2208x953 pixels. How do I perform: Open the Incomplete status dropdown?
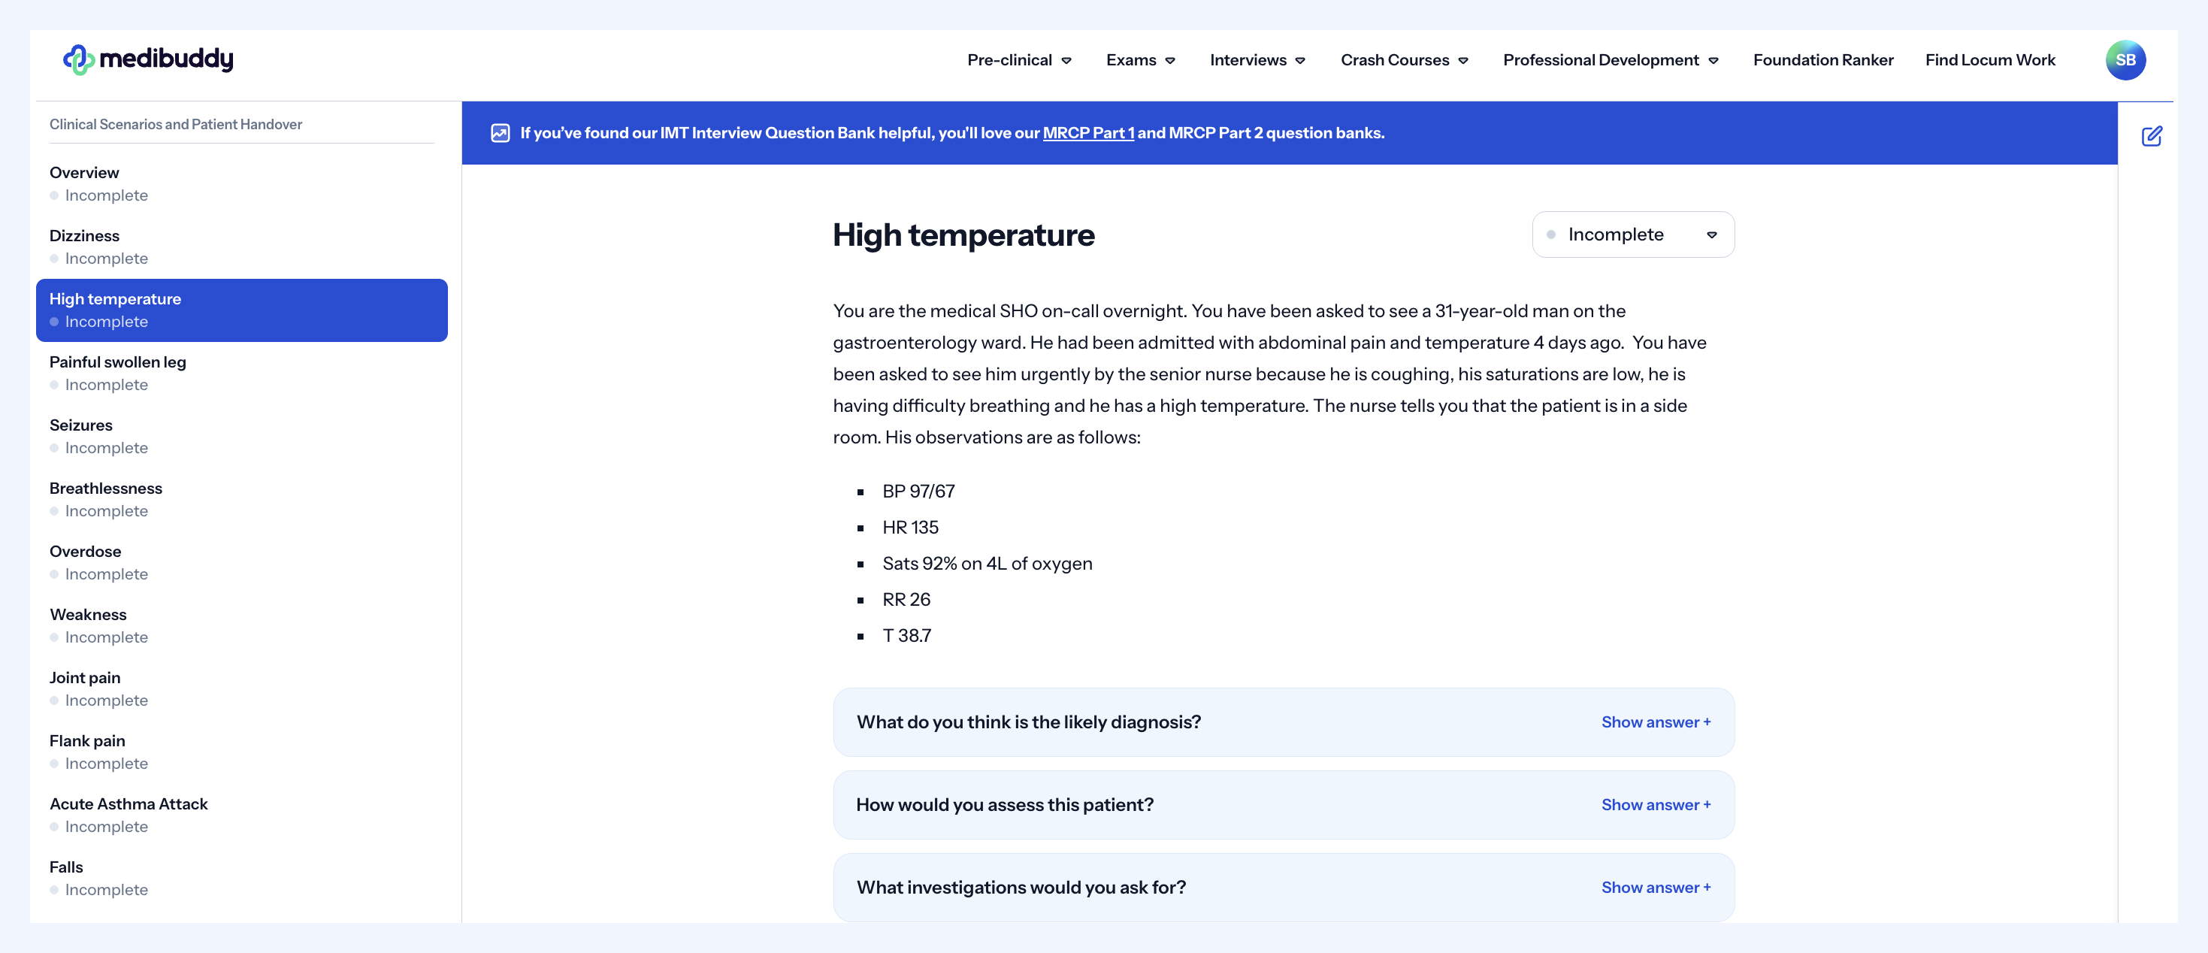(x=1632, y=234)
